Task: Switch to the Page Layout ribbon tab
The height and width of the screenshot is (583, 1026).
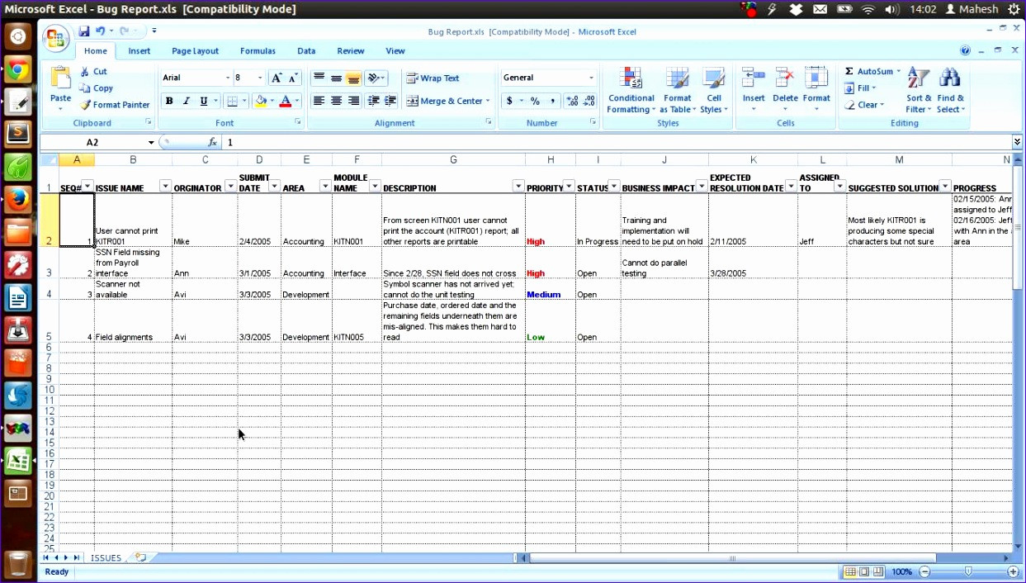Action: coord(195,51)
